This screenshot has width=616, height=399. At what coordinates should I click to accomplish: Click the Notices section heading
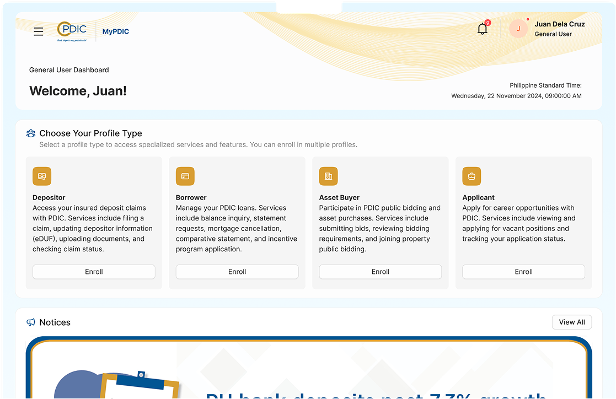[x=55, y=322]
